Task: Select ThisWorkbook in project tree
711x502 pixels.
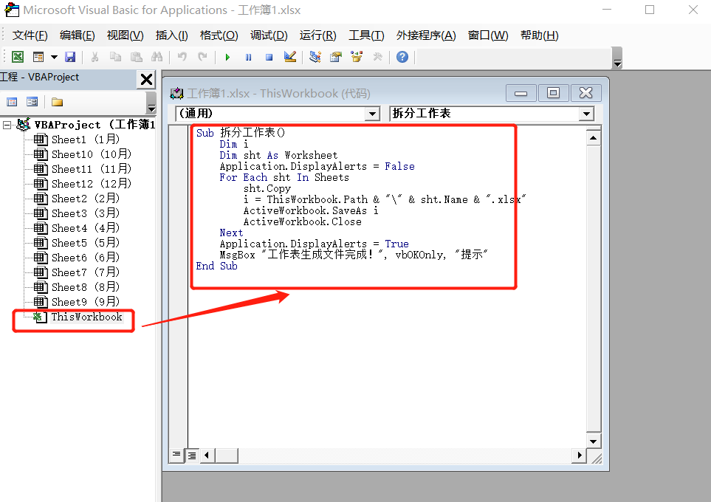Action: pyautogui.click(x=78, y=317)
